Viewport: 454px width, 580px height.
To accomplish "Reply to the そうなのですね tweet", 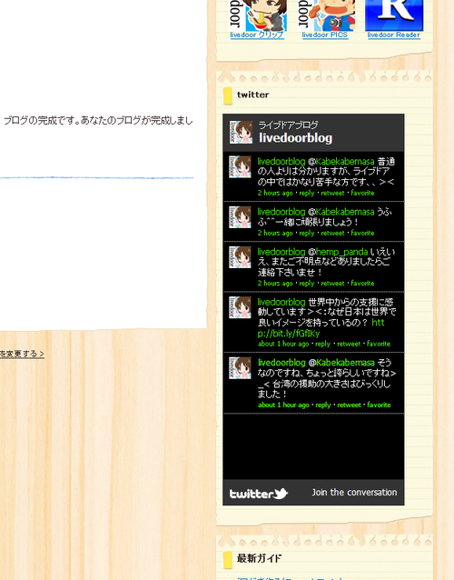I will [323, 405].
